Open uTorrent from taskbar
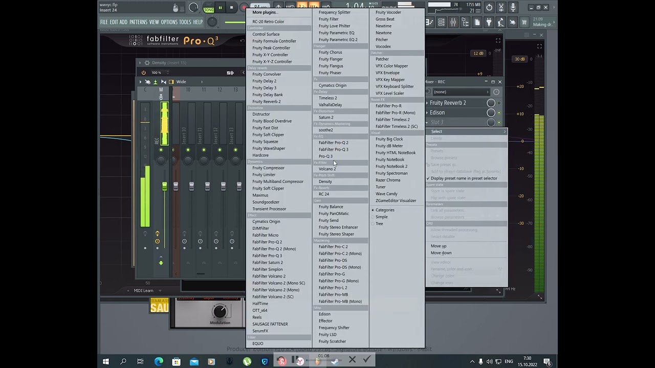The height and width of the screenshot is (368, 655). coord(247,361)
